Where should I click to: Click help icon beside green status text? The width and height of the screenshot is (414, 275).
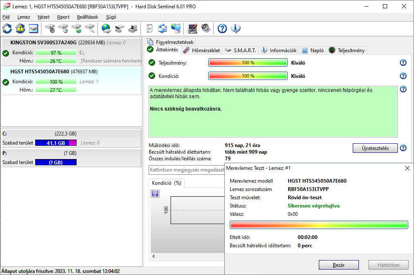click(x=403, y=89)
